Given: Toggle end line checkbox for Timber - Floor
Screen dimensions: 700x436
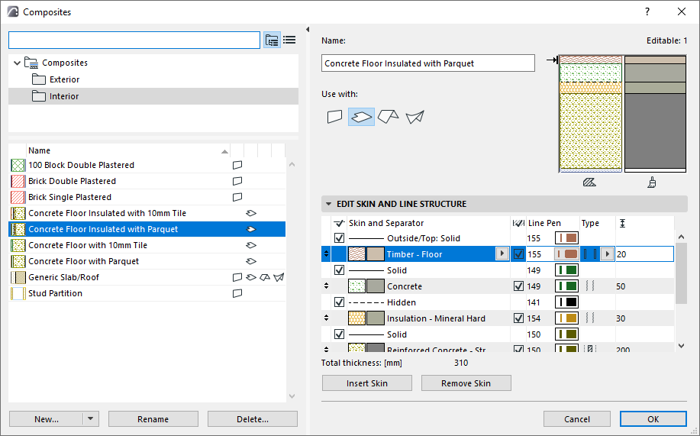Looking at the screenshot, I should [518, 254].
